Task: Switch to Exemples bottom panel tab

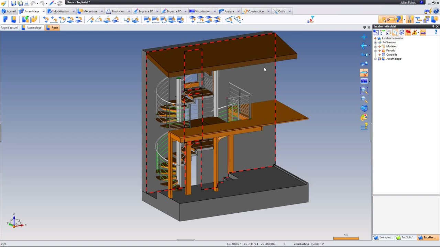Action: point(384,237)
